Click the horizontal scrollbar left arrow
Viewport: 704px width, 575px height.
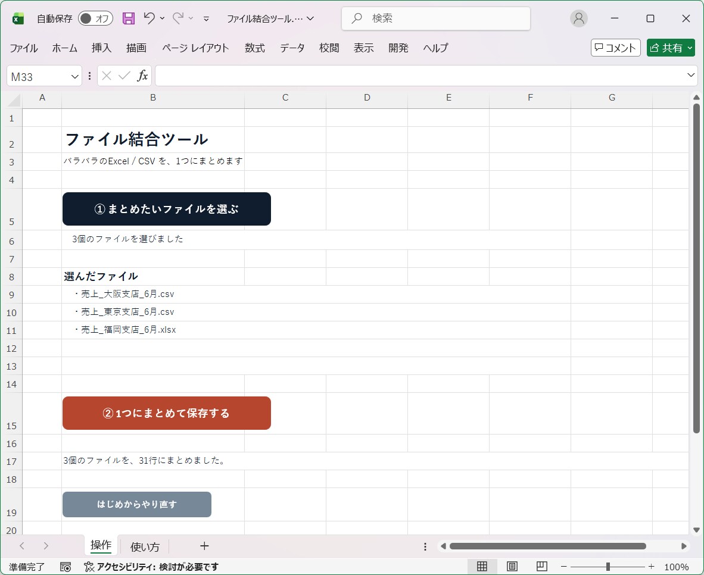443,546
